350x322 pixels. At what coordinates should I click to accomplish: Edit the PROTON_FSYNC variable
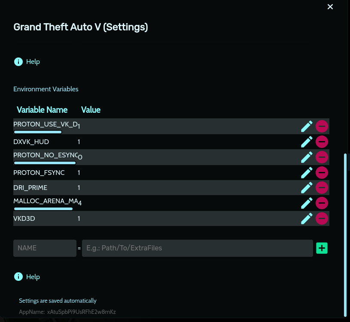click(x=307, y=172)
